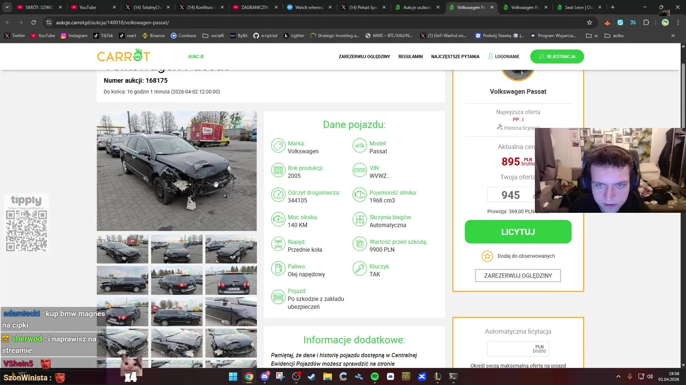This screenshot has width=686, height=385.
Task: Click the Kluczyk key icon
Action: point(360,269)
